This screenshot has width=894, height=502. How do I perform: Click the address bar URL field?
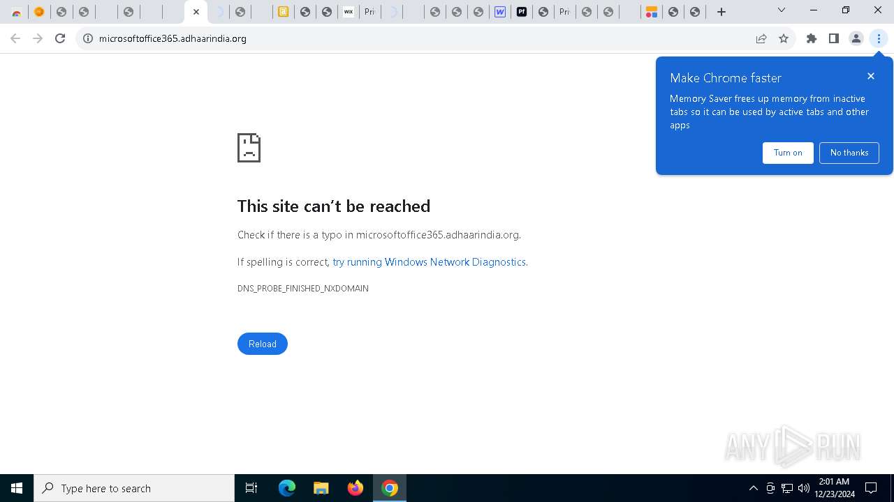pyautogui.click(x=419, y=38)
